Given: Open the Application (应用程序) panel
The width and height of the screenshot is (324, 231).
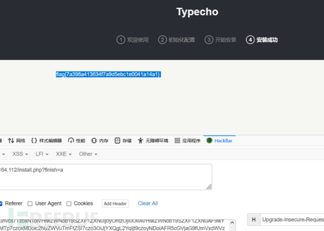Looking at the screenshot, I should click(x=187, y=140).
